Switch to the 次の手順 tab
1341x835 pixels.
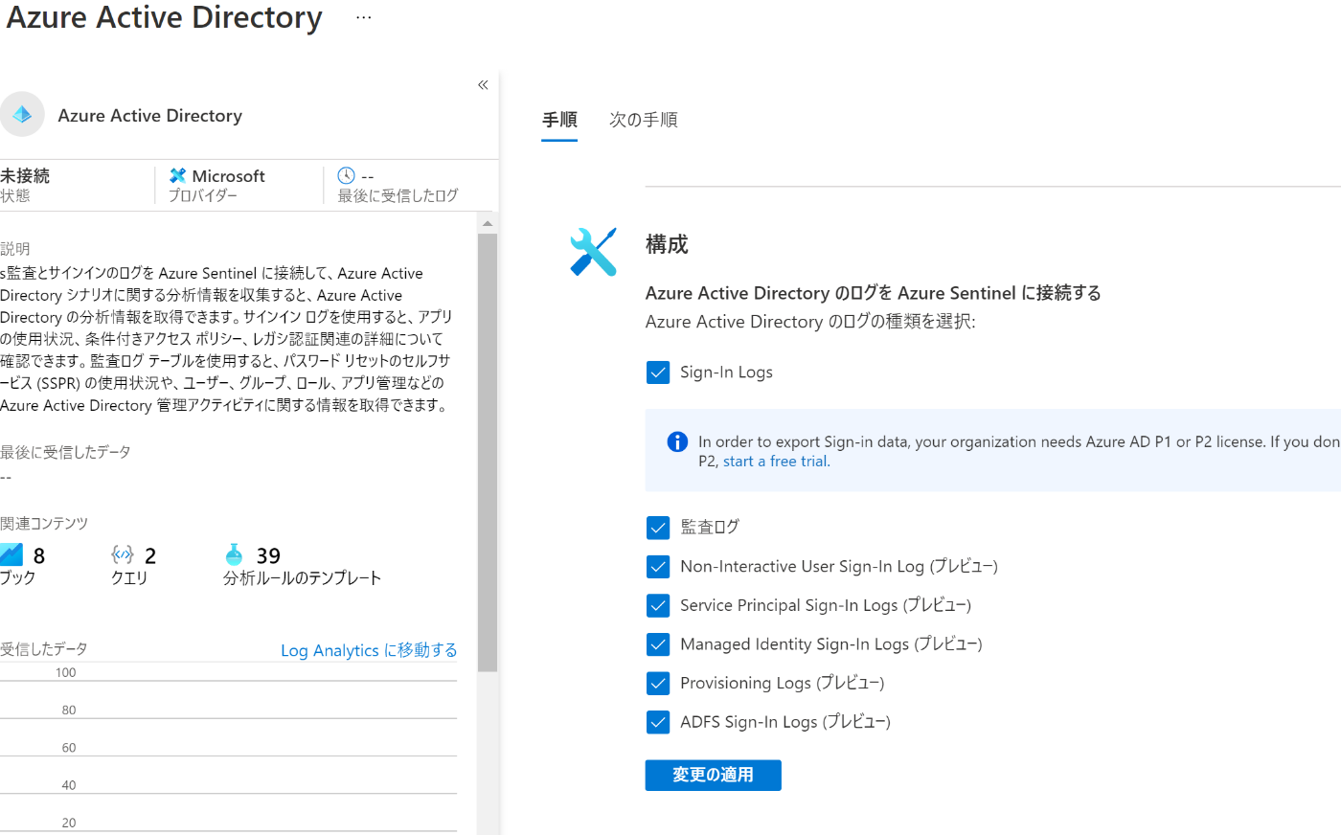[x=644, y=120]
